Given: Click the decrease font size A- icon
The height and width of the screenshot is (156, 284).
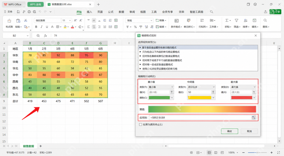Looking at the screenshot, I should coord(81,20).
